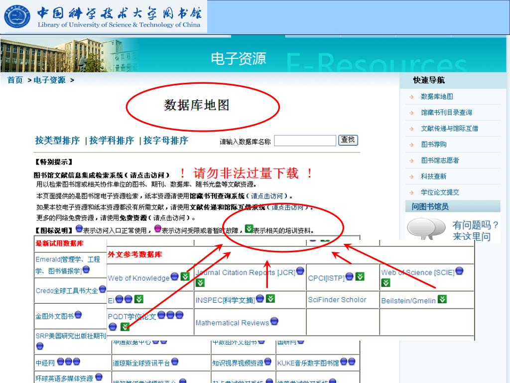510x383 pixels.
Task: Open 图书荐购 in the quick navigation
Action: 434,144
